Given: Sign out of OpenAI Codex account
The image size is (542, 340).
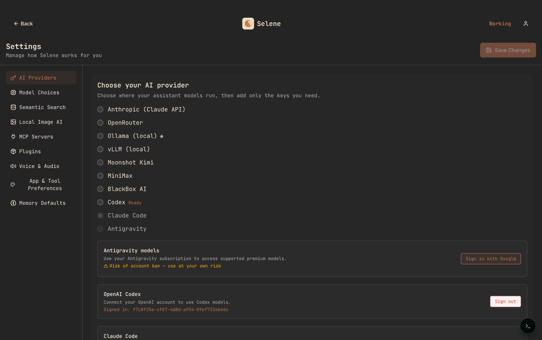Looking at the screenshot, I should tap(505, 301).
